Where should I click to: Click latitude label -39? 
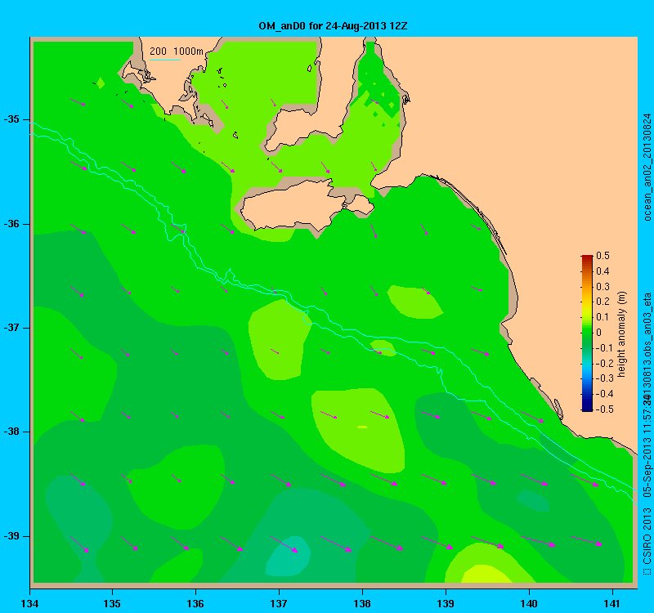coord(11,536)
